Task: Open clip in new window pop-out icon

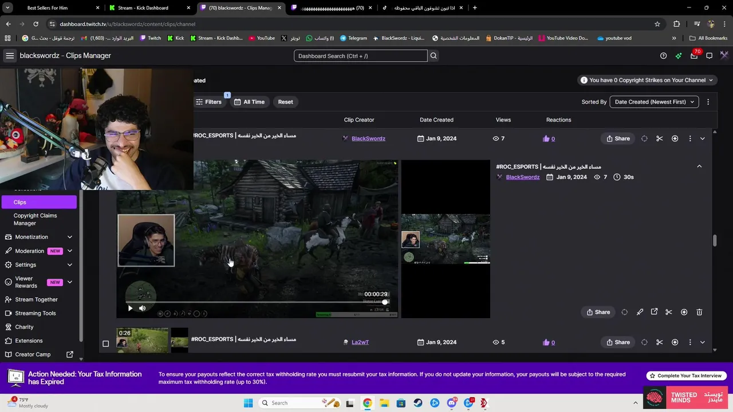Action: pos(654,312)
